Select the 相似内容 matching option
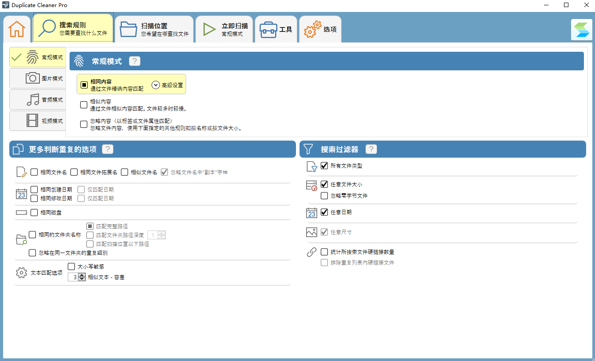This screenshot has width=595, height=361. pyautogui.click(x=84, y=105)
